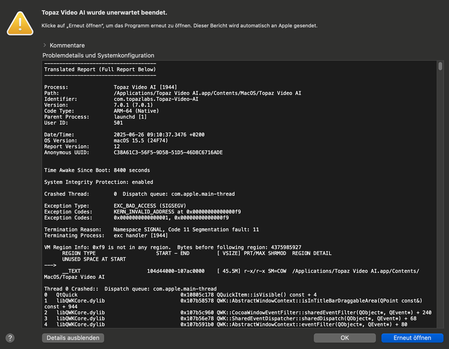
Task: Click exception codes '0x0000000000000001, 0x00000000000000f9'
Action: tap(171, 218)
